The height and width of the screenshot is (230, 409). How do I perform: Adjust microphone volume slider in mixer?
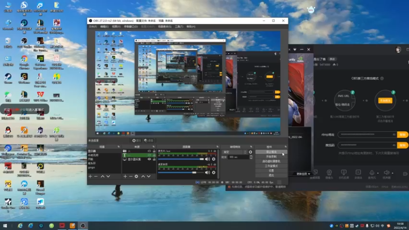click(181, 159)
